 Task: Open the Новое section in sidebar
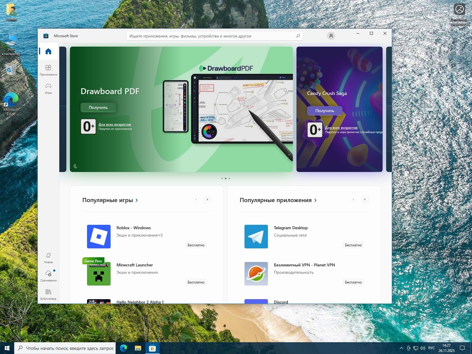tap(48, 258)
